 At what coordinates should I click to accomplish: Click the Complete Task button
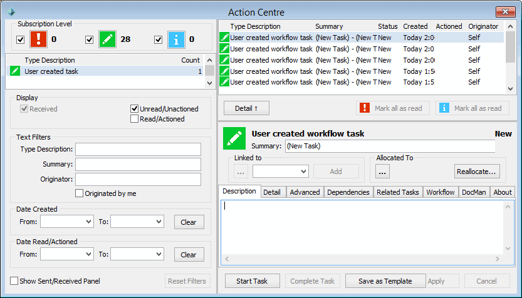312,281
